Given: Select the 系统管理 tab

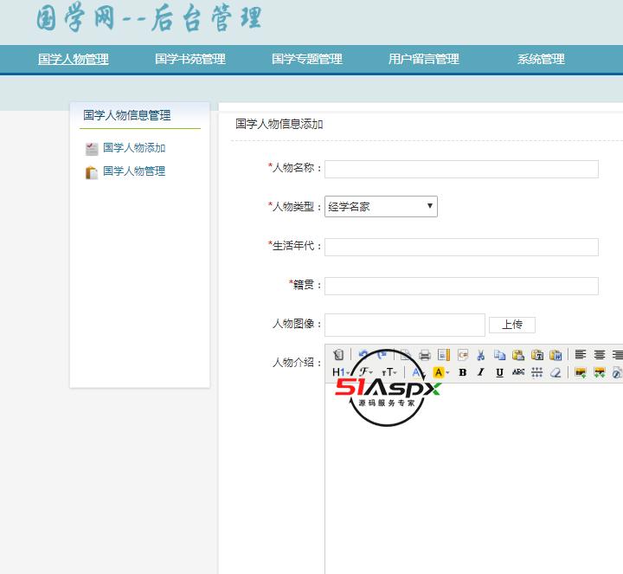Looking at the screenshot, I should [x=541, y=59].
